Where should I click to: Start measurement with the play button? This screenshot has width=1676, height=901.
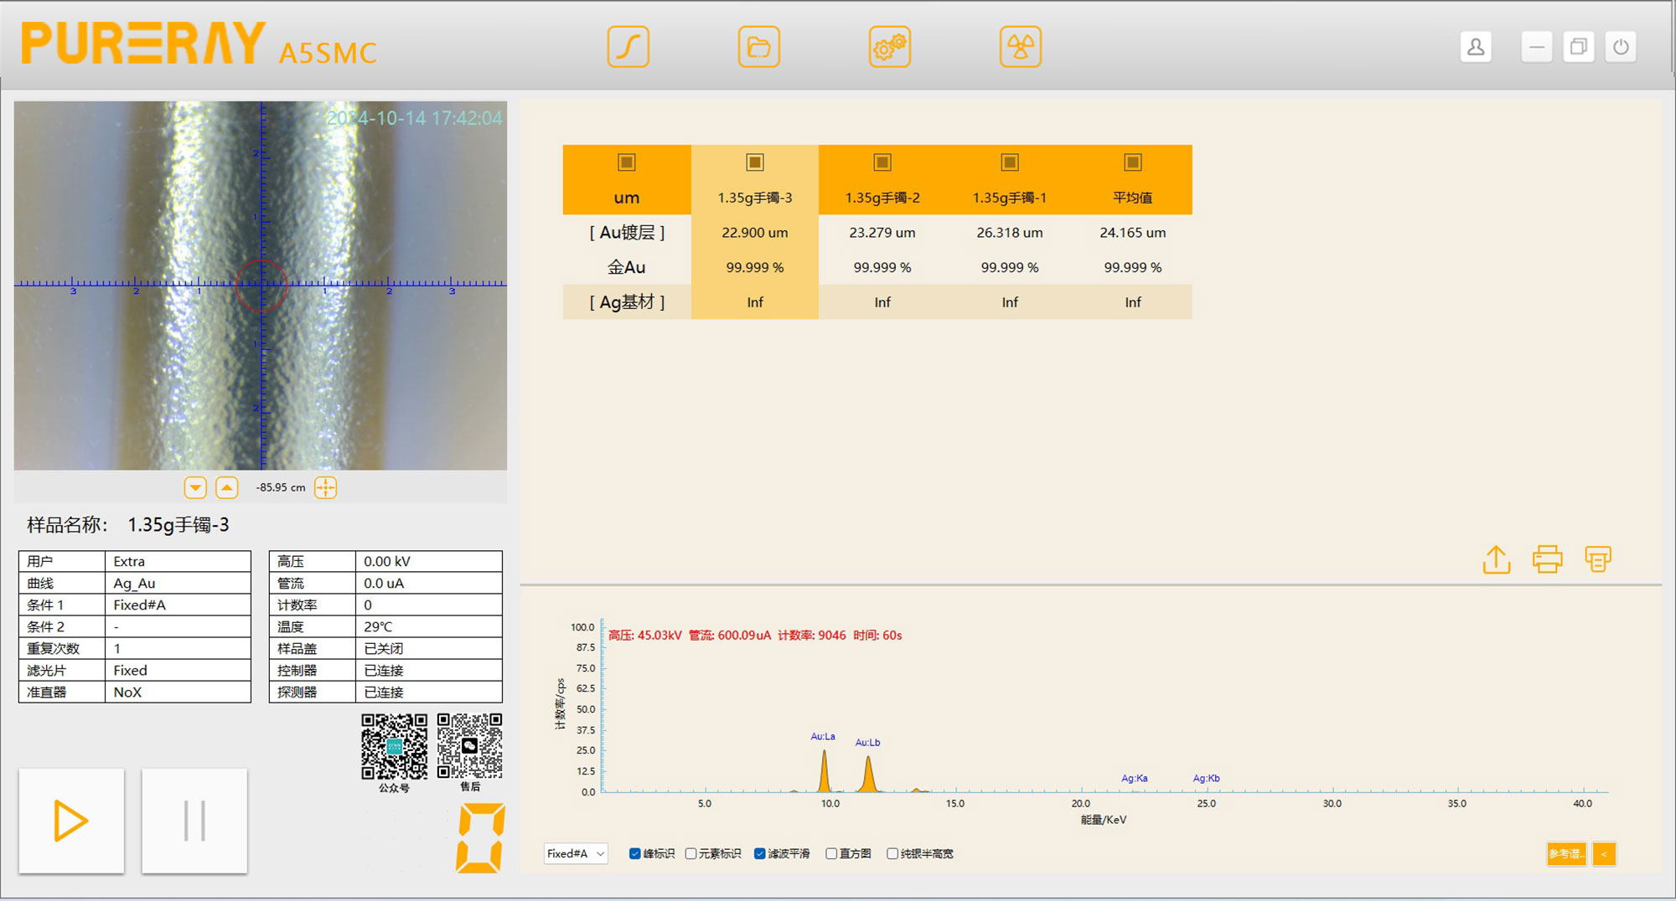71,821
